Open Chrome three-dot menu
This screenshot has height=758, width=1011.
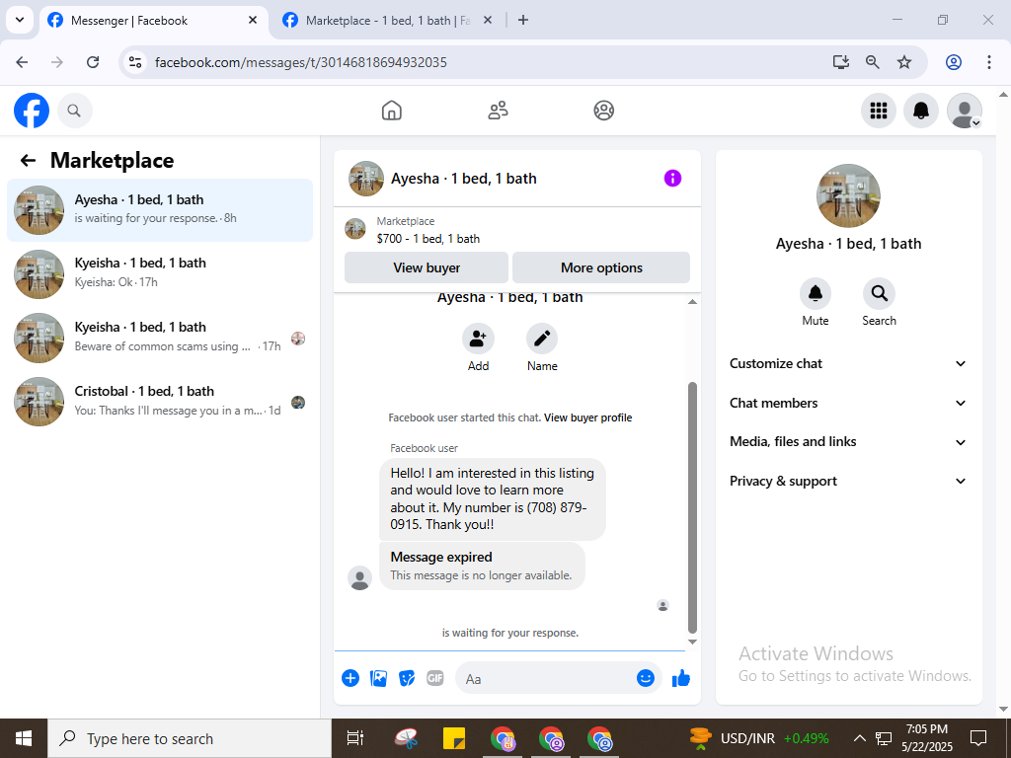coord(989,62)
